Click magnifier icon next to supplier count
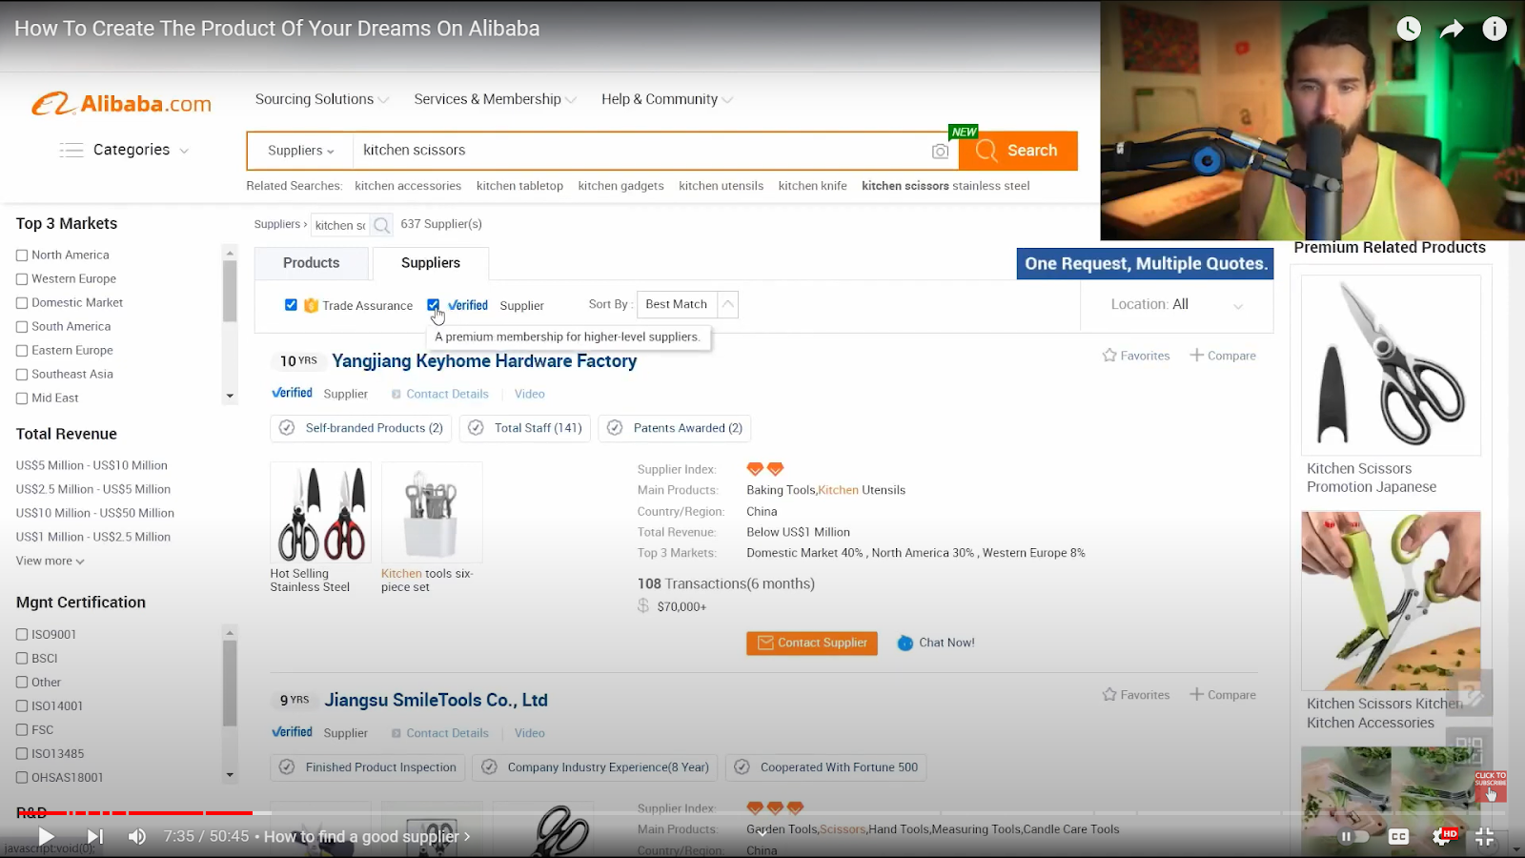1525x858 pixels. coord(381,225)
